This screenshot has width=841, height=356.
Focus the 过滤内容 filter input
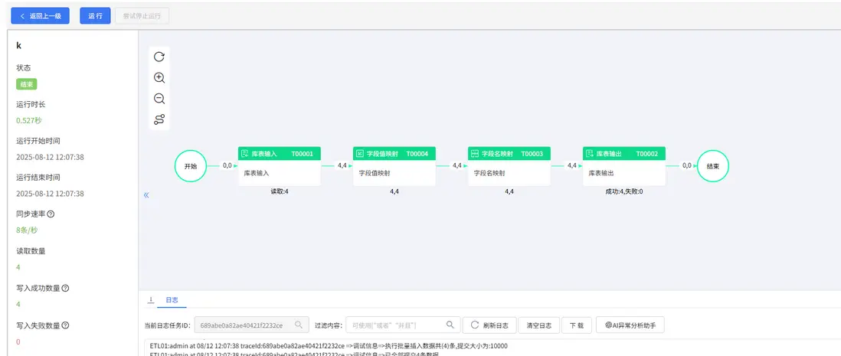404,325
